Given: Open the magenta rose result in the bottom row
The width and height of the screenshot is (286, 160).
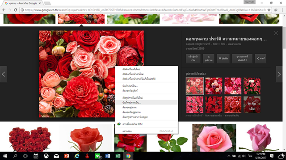Looking at the screenshot, I should pyautogui.click(x=259, y=138).
